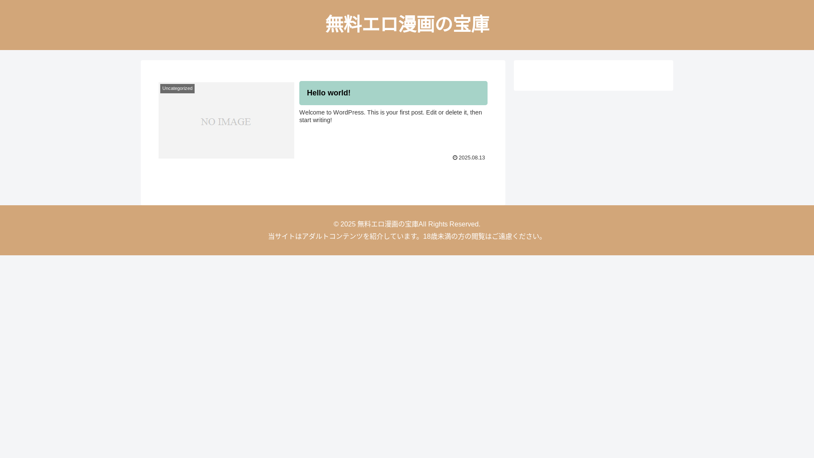The height and width of the screenshot is (458, 814).
Task: Click the clock icon beside the date
Action: (x=455, y=158)
